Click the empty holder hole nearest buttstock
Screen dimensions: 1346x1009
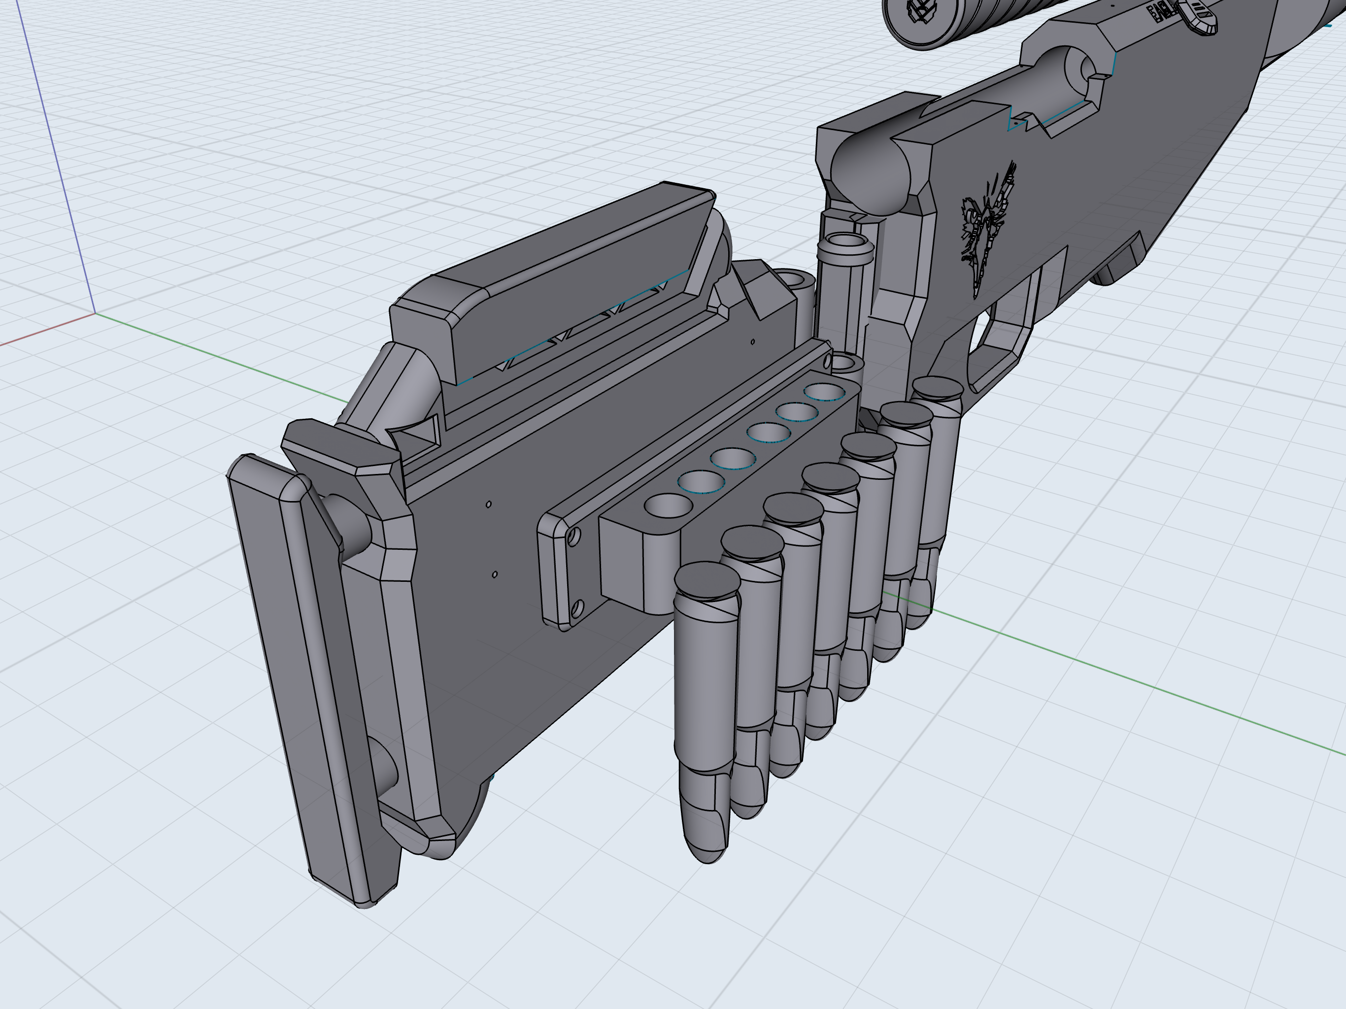click(x=668, y=505)
